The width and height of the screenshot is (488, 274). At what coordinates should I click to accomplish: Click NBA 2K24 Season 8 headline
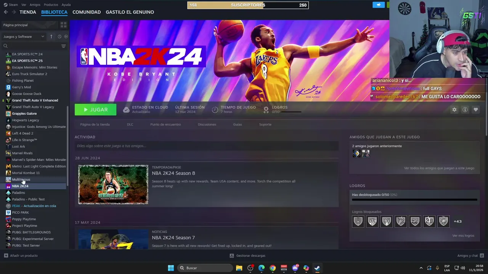point(173,173)
